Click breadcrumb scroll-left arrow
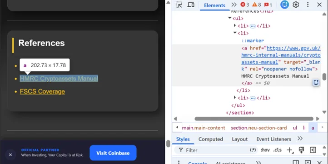This screenshot has width=328, height=164. point(177,127)
